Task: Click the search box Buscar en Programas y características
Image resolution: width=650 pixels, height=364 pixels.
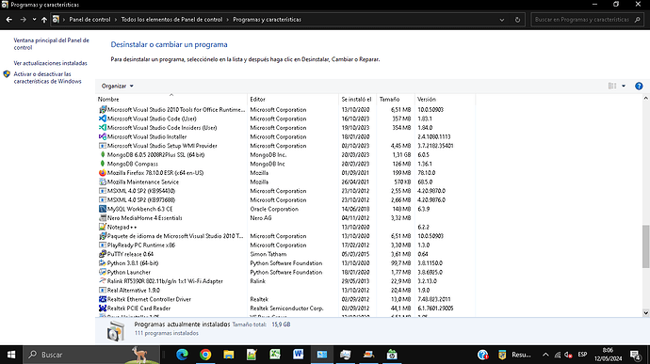Action: (x=587, y=20)
